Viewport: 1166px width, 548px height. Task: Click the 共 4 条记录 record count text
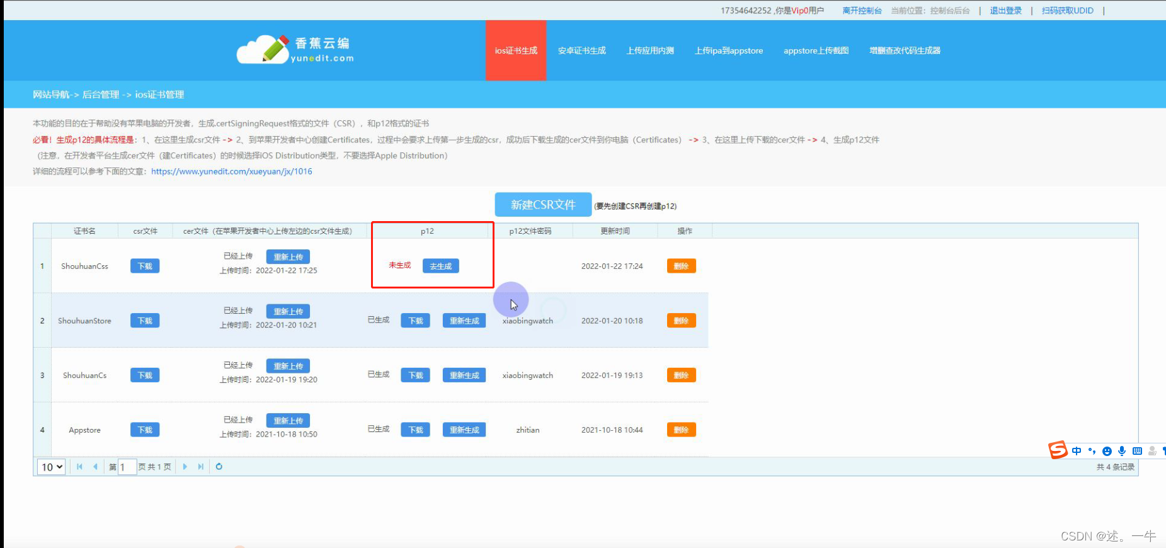(1115, 467)
